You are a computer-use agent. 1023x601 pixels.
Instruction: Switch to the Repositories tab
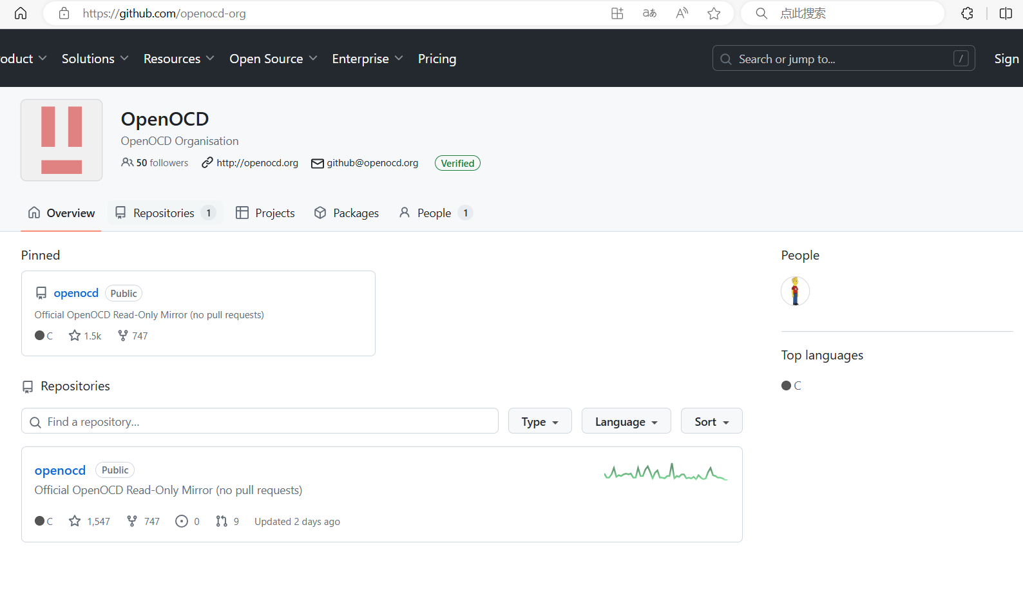(165, 213)
